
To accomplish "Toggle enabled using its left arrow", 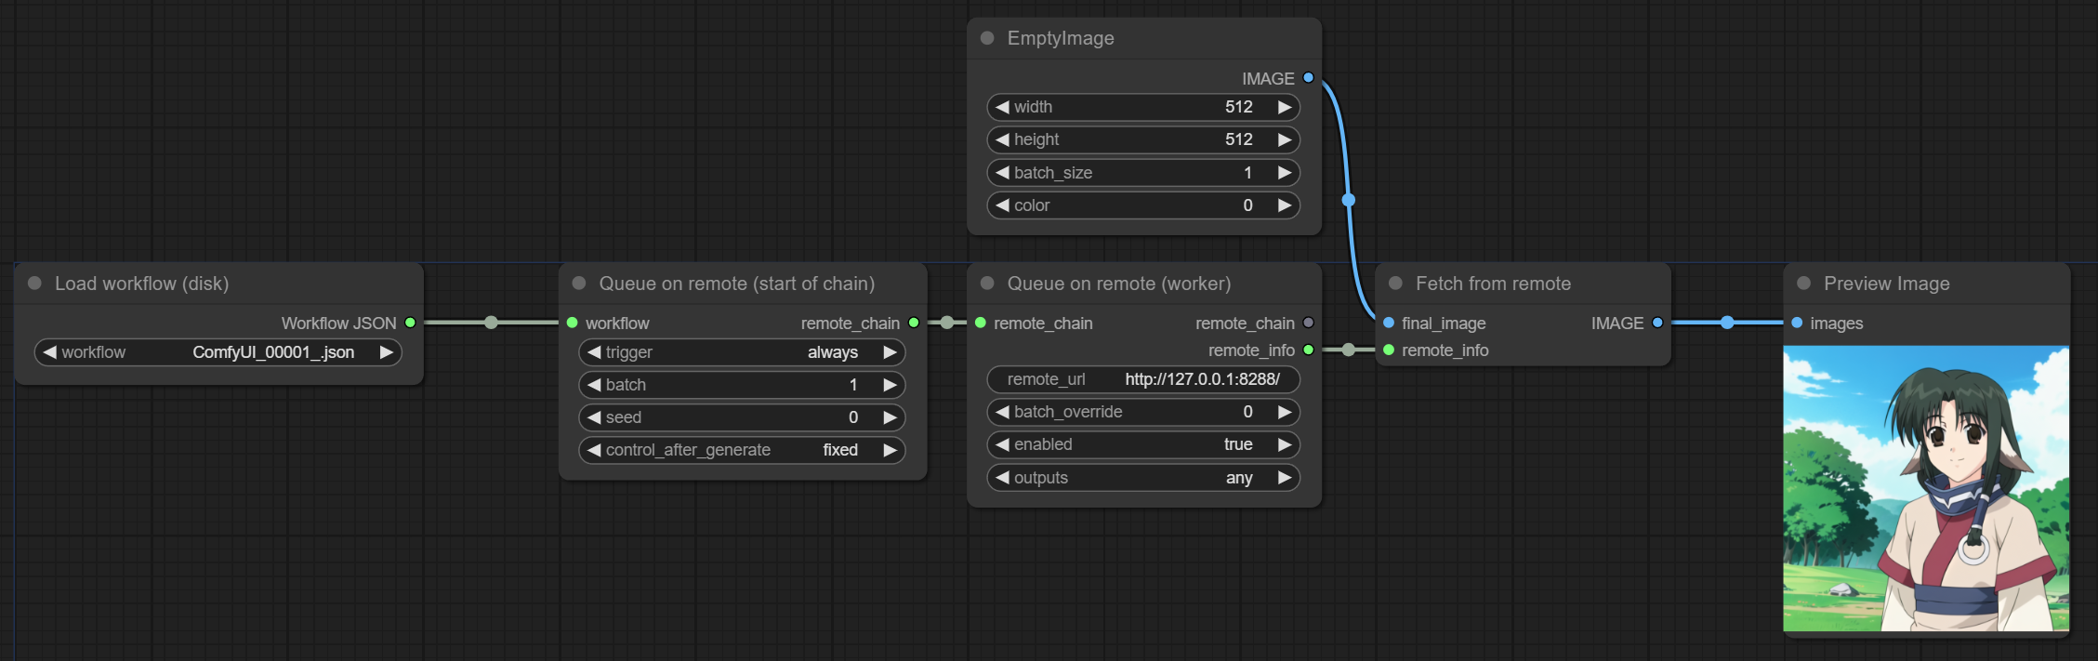I will point(1001,444).
